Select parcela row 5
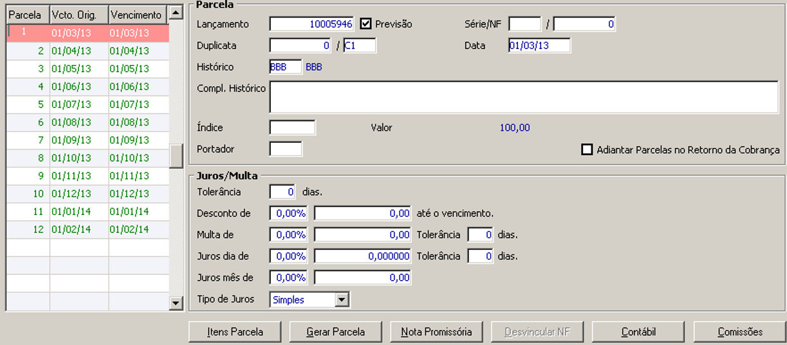787x345 pixels. click(x=88, y=104)
